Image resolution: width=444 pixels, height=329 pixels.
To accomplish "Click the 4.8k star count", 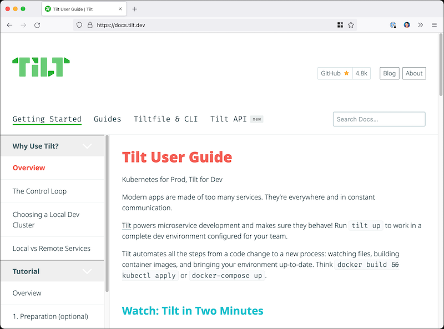I will [x=361, y=73].
